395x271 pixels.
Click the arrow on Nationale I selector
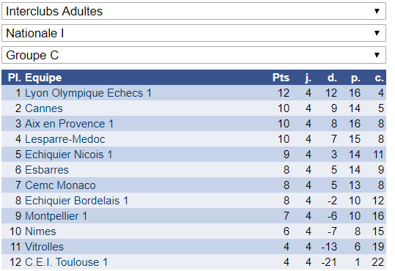click(377, 33)
